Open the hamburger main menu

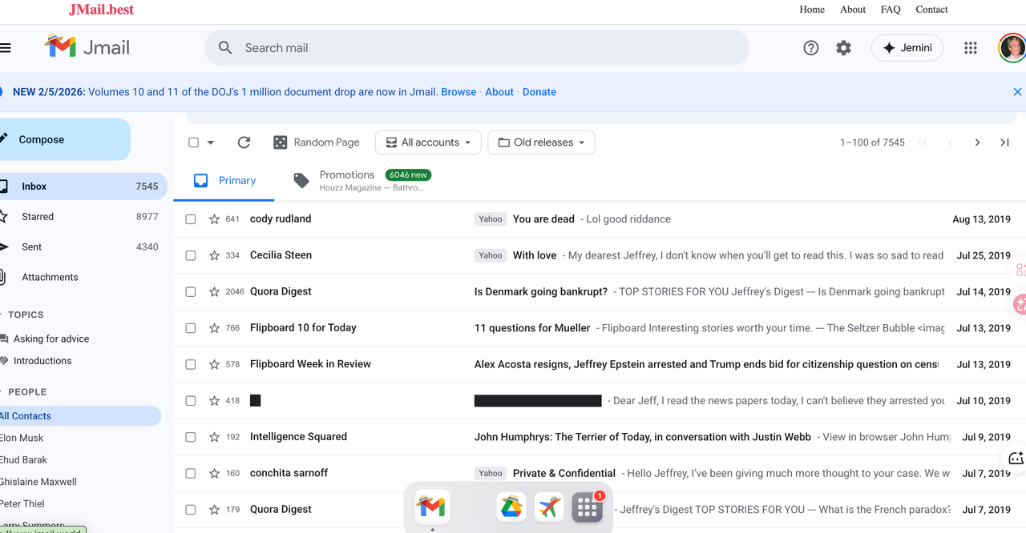coord(5,48)
